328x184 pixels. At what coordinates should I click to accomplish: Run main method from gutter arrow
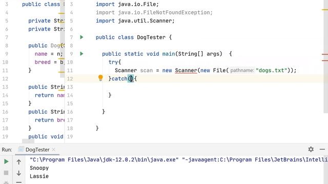point(81,54)
